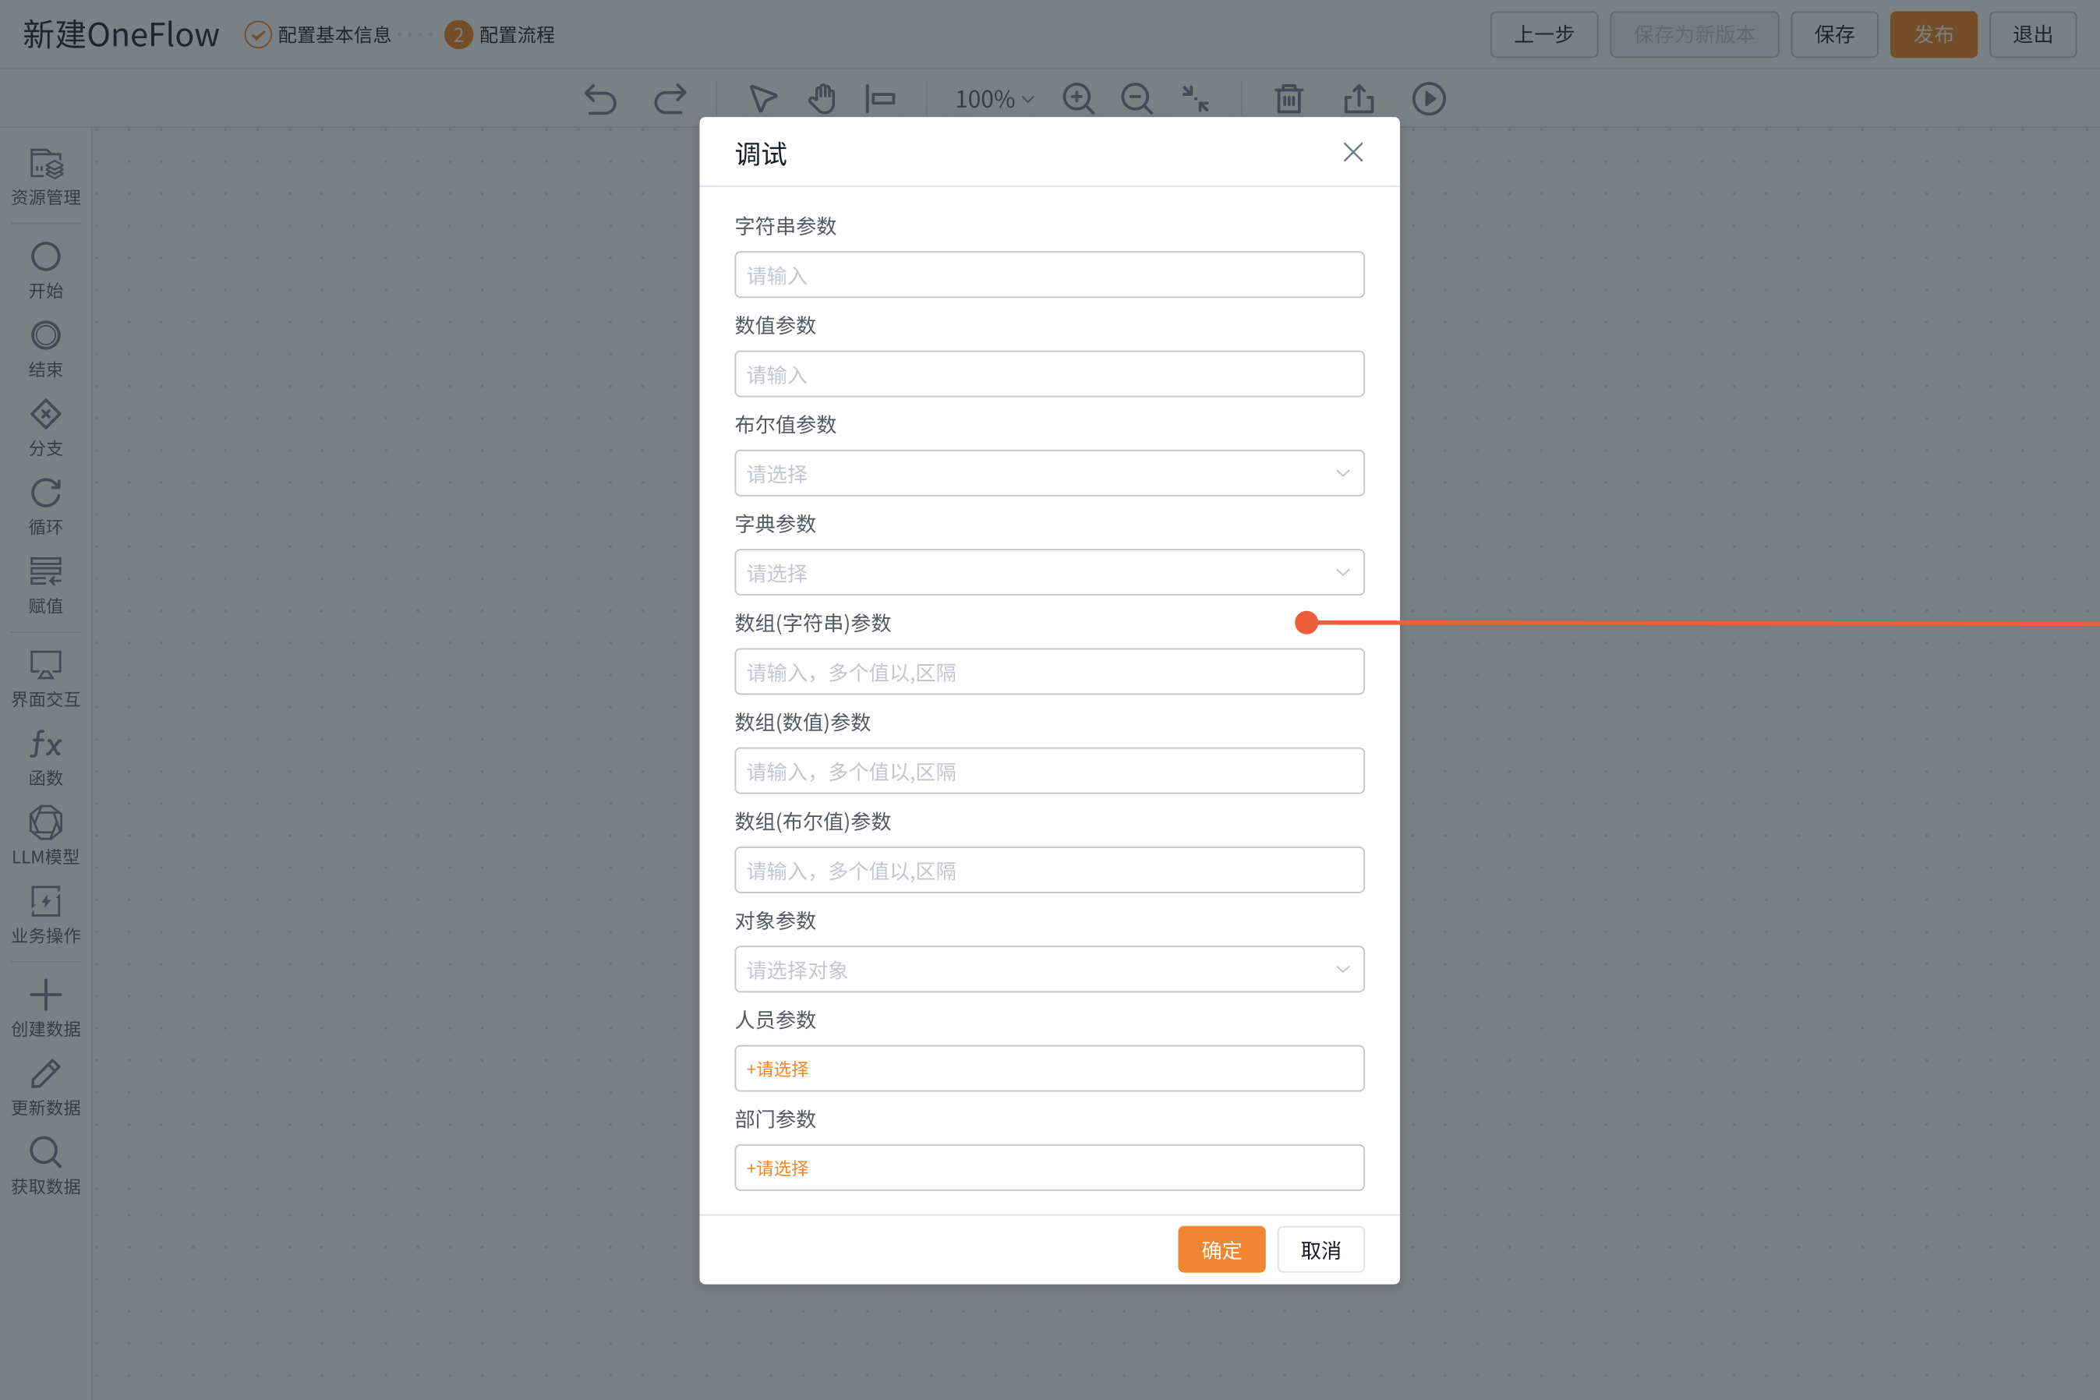Screen dimensions: 2100x1400
Task: Open the 资源管理 panel
Action: pyautogui.click(x=45, y=177)
